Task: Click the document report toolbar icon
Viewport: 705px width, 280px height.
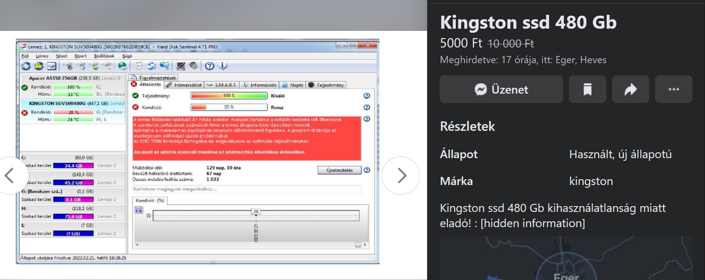Action: 139,66
